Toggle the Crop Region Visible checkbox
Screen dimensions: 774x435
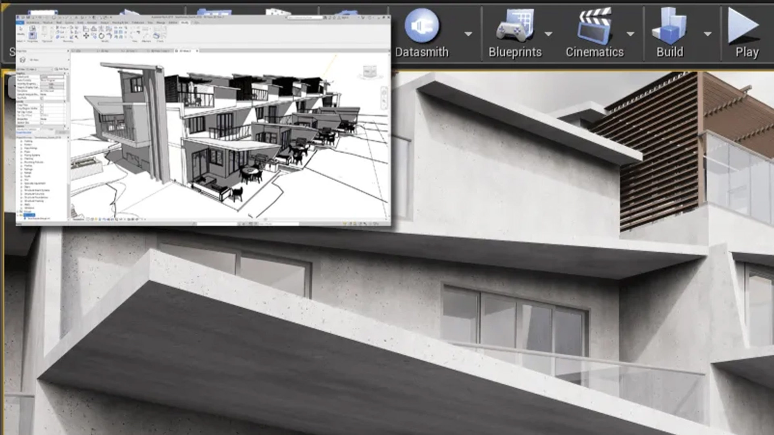[43, 109]
